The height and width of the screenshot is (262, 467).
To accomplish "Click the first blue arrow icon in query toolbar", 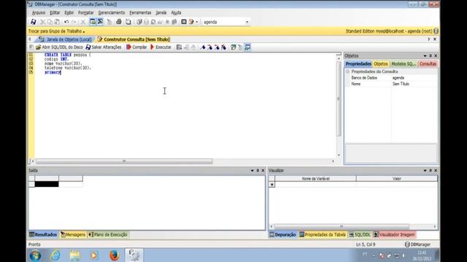I will click(204, 47).
